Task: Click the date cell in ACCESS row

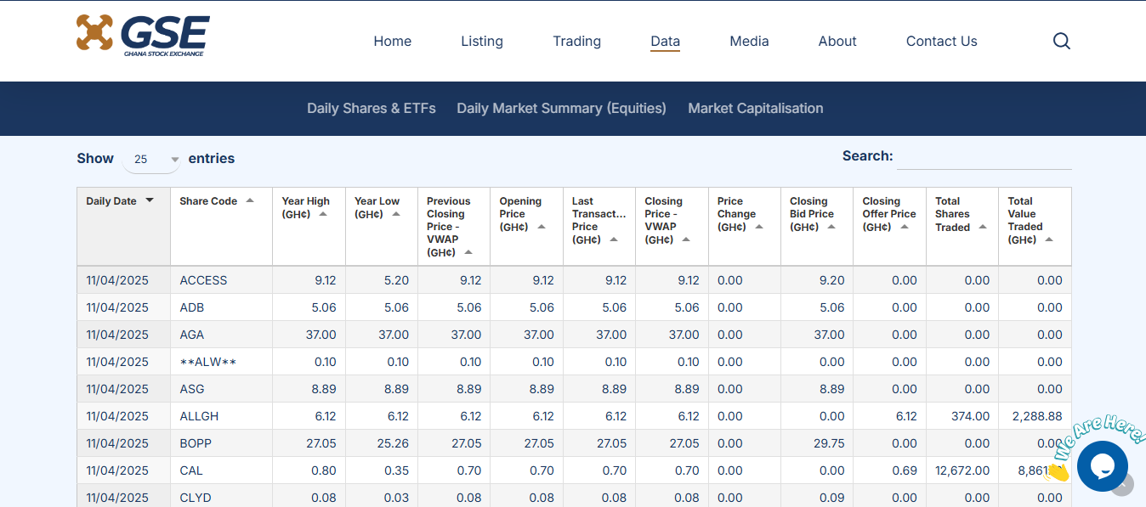Action: point(124,280)
